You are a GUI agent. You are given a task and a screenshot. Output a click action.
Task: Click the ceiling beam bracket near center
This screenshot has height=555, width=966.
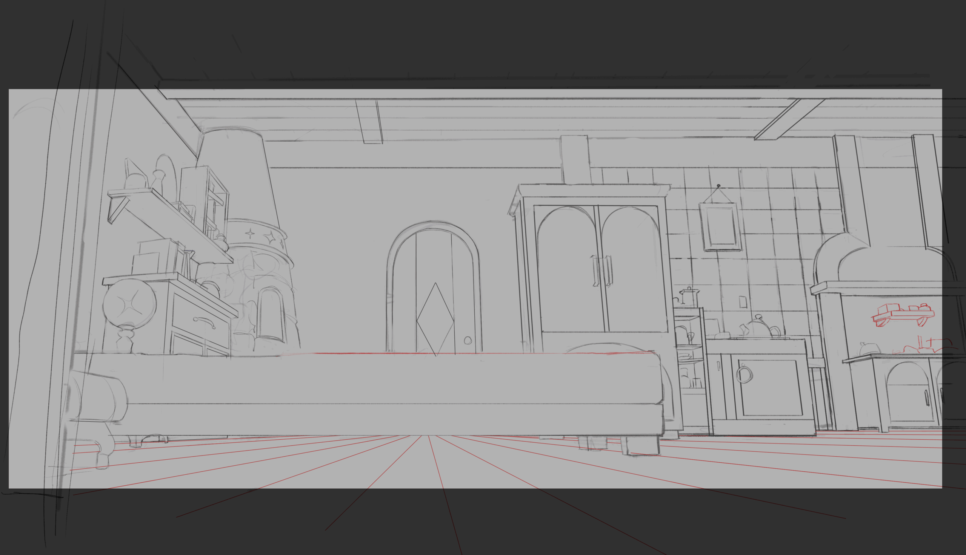pyautogui.click(x=369, y=122)
